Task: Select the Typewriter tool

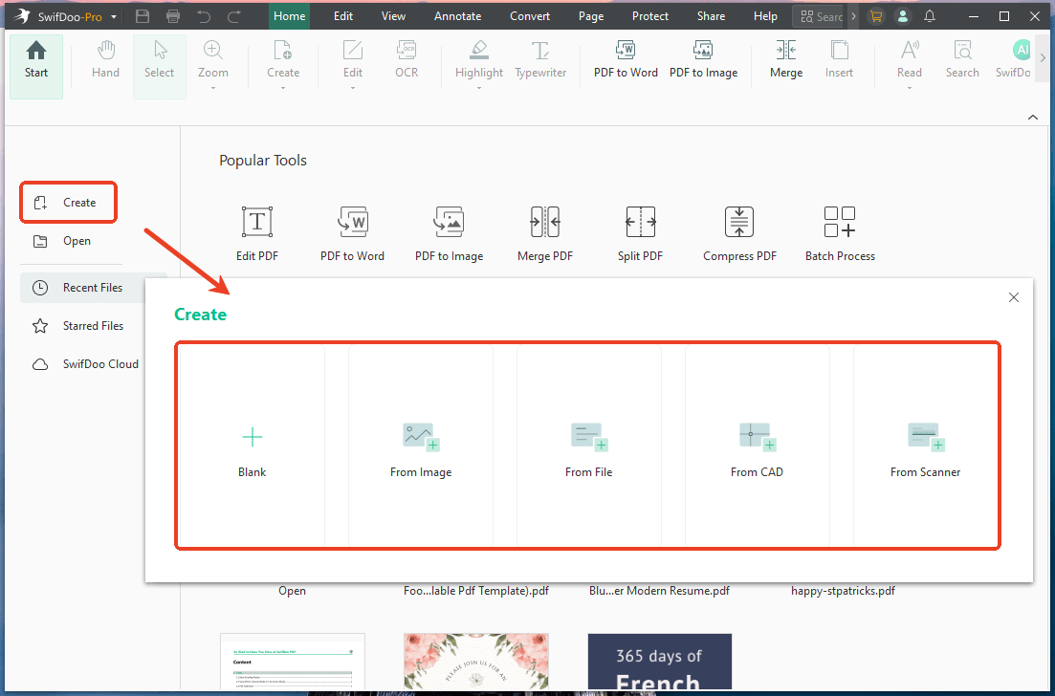Action: pyautogui.click(x=540, y=61)
